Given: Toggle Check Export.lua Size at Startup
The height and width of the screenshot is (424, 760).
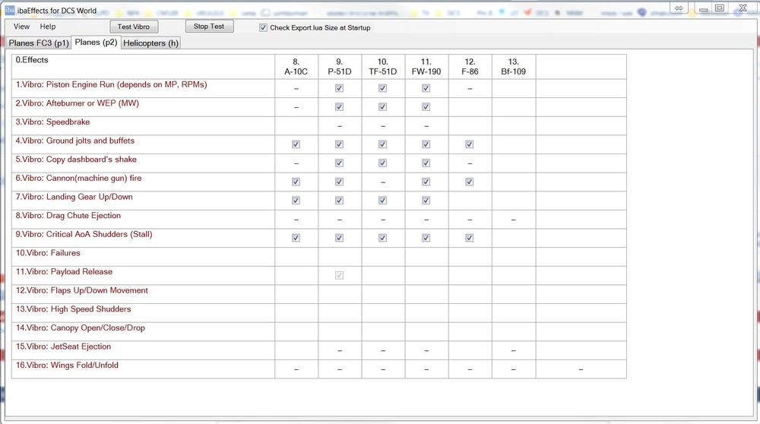Looking at the screenshot, I should coord(263,27).
